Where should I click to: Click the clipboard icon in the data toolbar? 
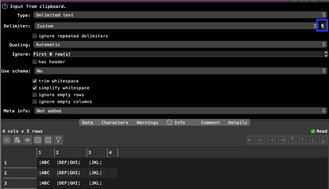point(17,140)
